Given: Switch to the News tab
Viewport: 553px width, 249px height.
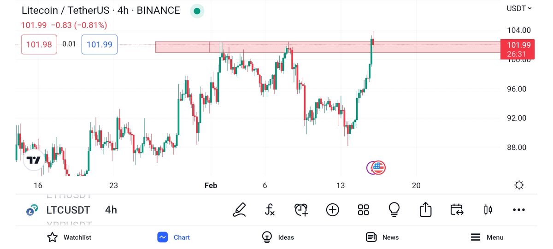Looking at the screenshot, I should pyautogui.click(x=382, y=237).
